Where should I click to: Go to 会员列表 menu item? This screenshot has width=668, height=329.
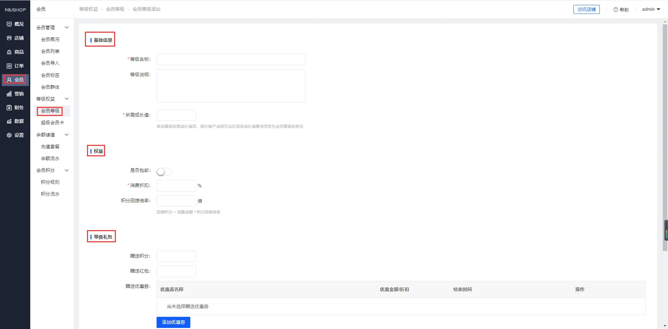point(50,51)
